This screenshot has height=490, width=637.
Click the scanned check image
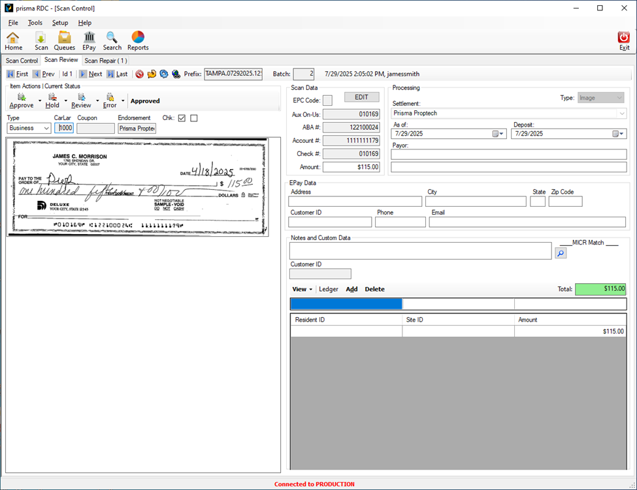click(x=137, y=187)
